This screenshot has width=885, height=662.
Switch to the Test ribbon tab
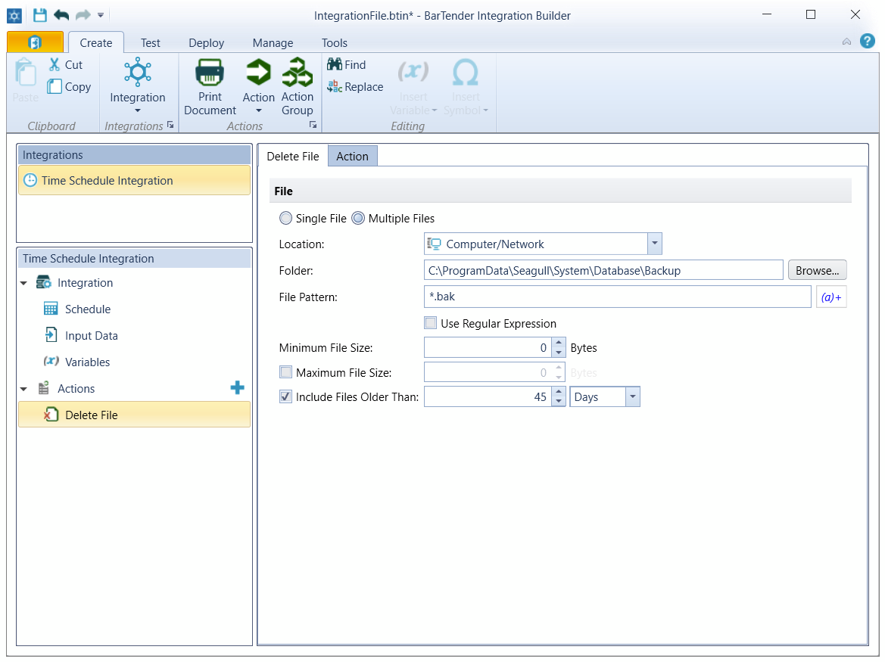[150, 43]
